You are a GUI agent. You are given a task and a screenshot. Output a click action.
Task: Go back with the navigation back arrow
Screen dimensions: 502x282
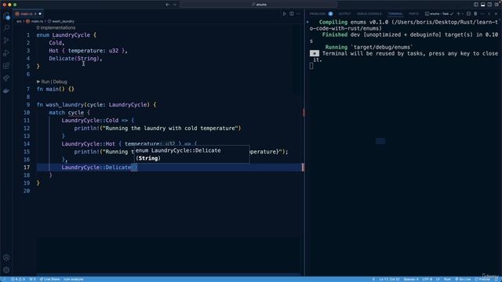(x=167, y=5)
